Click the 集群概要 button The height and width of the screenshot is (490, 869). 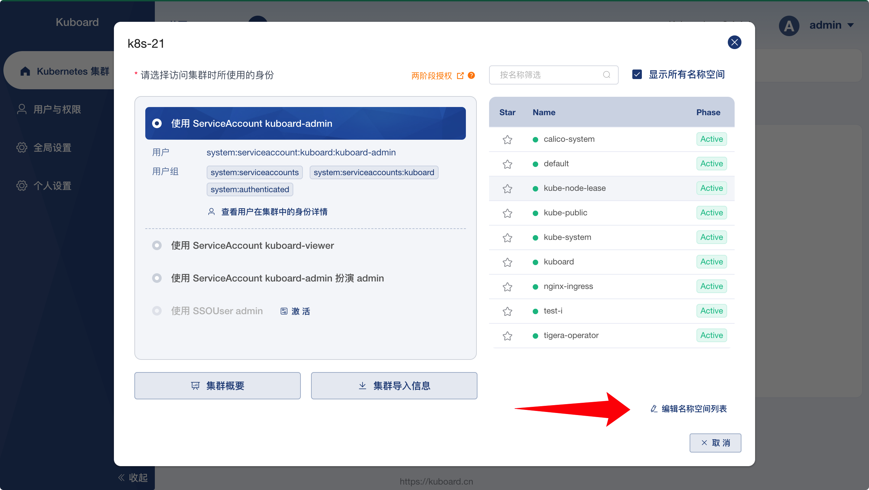tap(218, 386)
